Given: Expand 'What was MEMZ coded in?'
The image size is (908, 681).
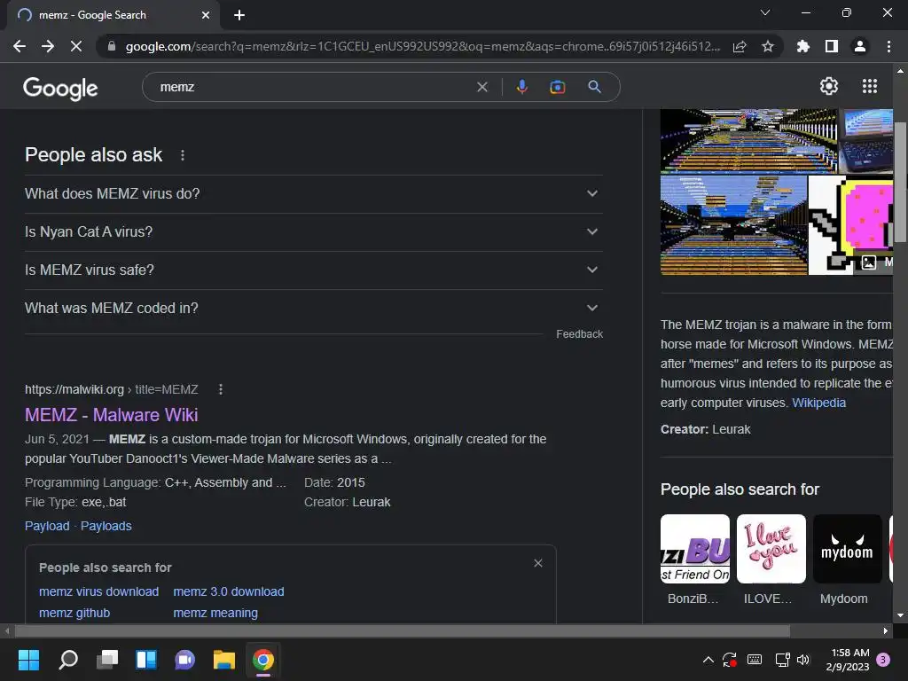Looking at the screenshot, I should click(313, 309).
